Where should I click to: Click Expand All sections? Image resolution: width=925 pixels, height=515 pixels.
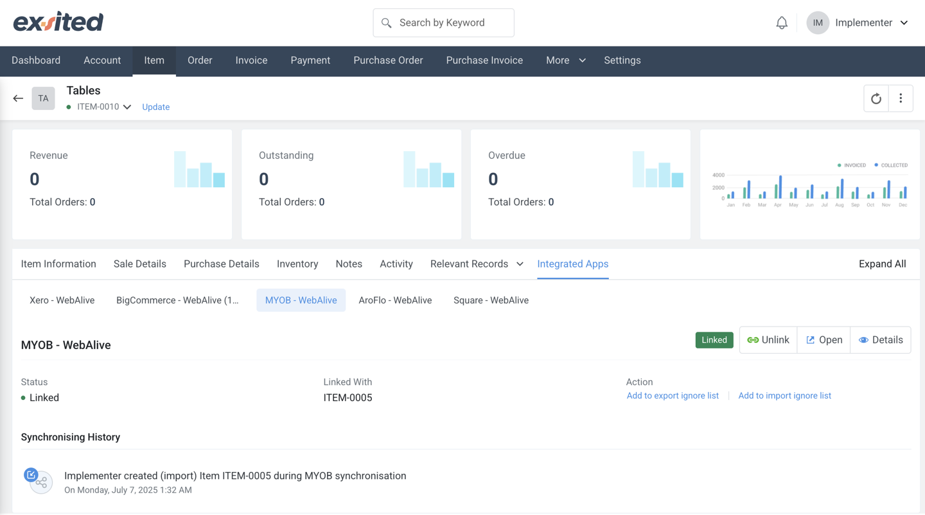tap(882, 264)
